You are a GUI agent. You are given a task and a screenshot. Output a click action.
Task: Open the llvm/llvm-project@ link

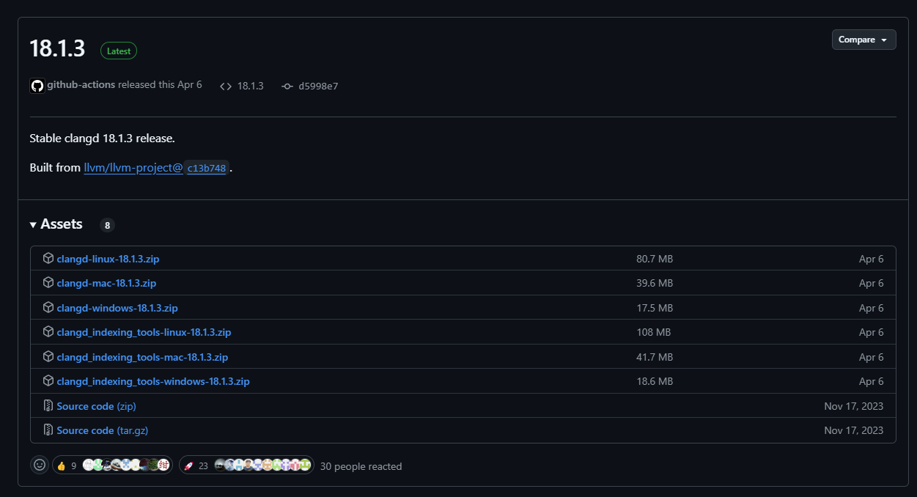click(x=133, y=168)
